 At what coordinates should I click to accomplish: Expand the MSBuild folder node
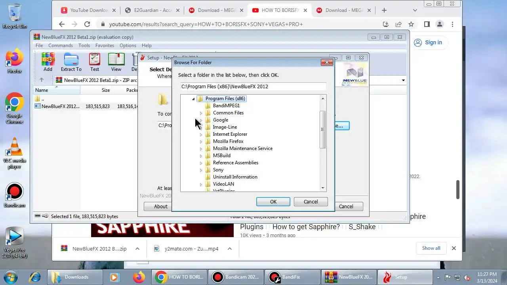point(201,156)
